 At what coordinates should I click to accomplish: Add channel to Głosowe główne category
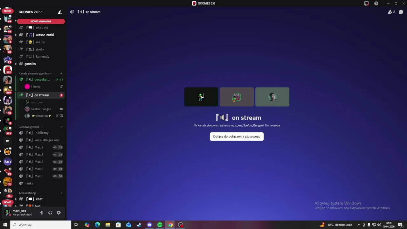61,127
